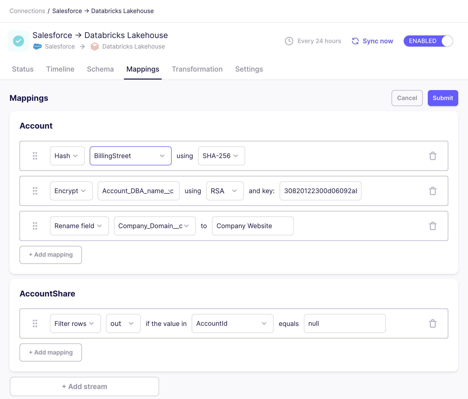The height and width of the screenshot is (399, 468).
Task: Toggle the ENABLED connection switch off
Action: [x=428, y=41]
